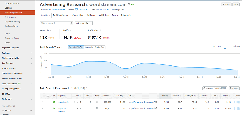Open external link icon next to wordstream.com

tap(129, 4)
